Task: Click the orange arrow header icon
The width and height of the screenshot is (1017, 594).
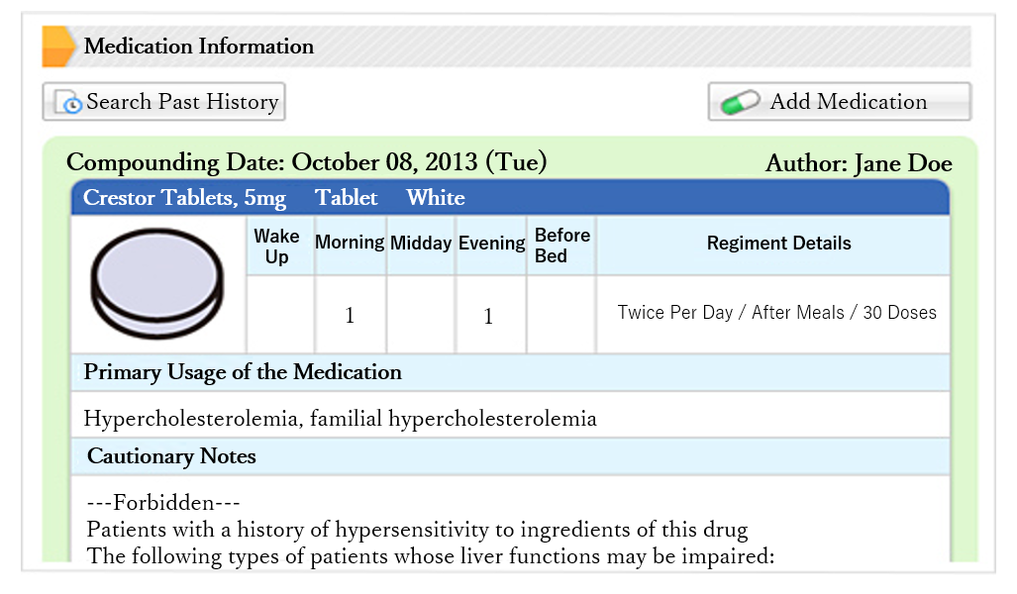Action: [x=58, y=47]
